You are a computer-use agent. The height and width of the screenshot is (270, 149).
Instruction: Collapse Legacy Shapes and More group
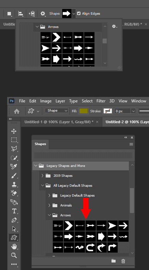click(x=35, y=166)
